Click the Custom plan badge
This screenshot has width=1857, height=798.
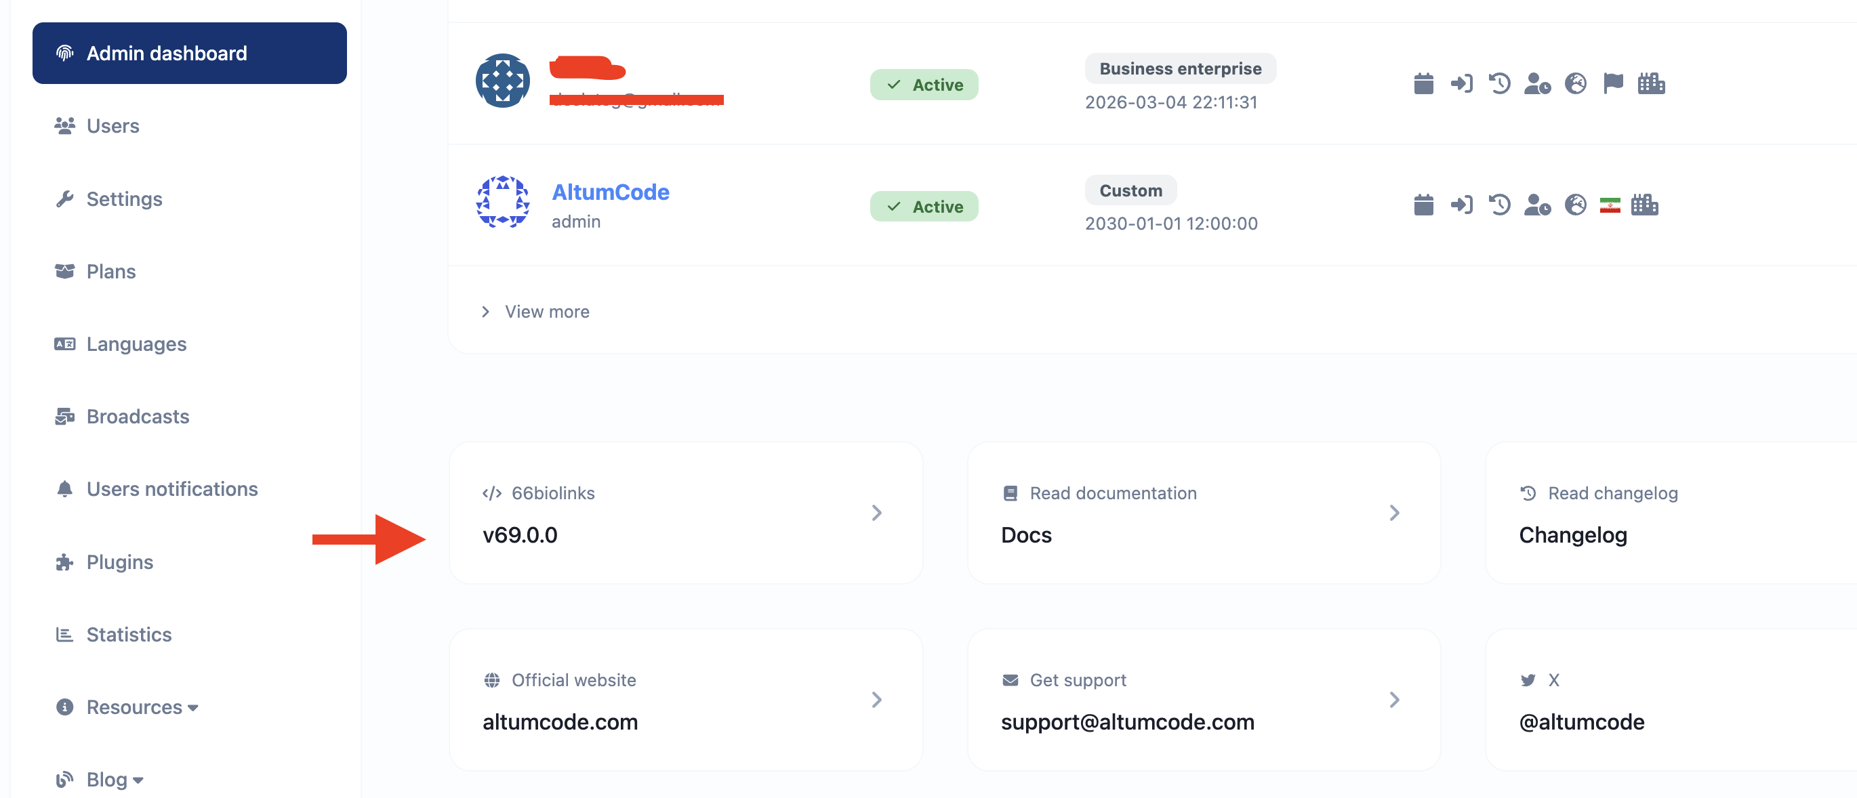[1130, 190]
